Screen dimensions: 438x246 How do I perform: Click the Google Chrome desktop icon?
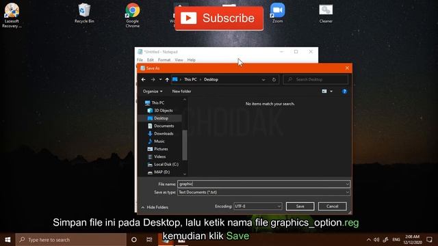click(x=132, y=15)
